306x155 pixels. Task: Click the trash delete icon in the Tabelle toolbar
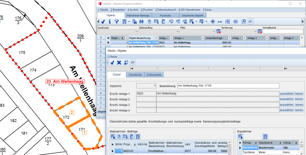point(163,21)
